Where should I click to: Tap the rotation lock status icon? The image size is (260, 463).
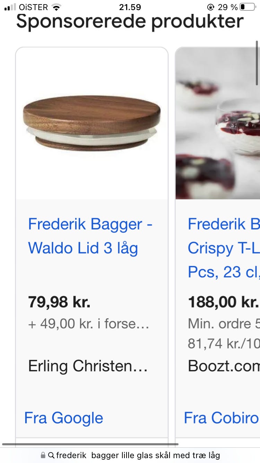pyautogui.click(x=211, y=7)
